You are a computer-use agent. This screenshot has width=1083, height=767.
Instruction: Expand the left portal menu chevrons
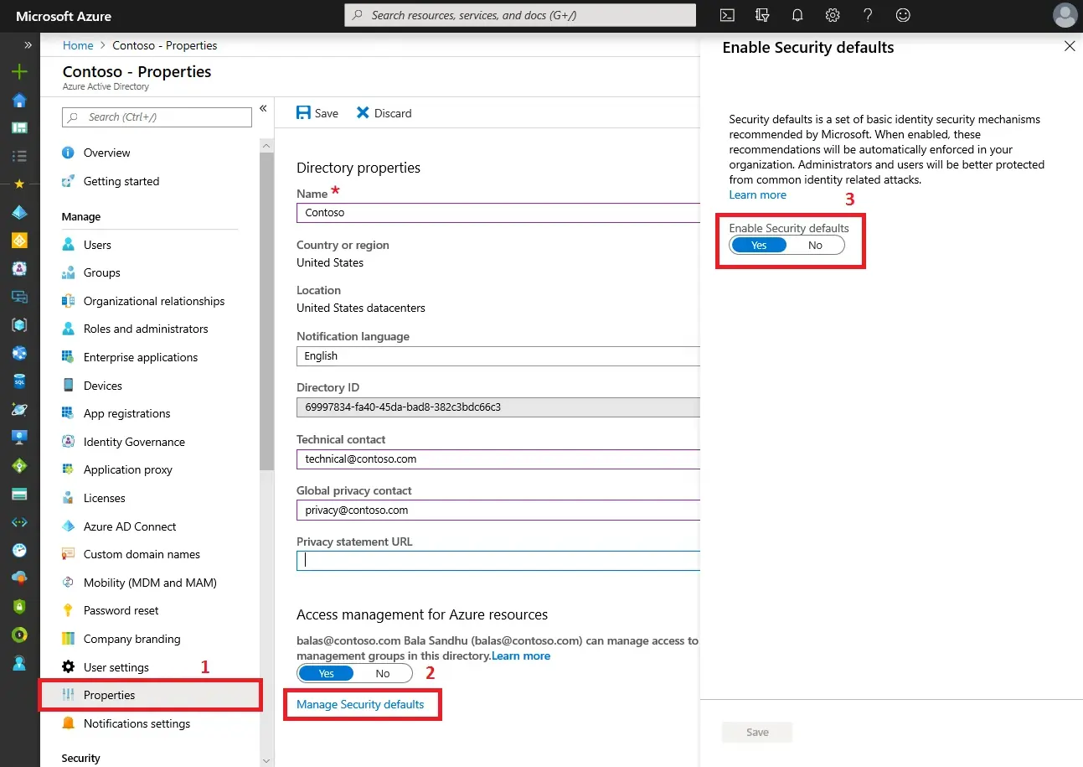pos(28,45)
